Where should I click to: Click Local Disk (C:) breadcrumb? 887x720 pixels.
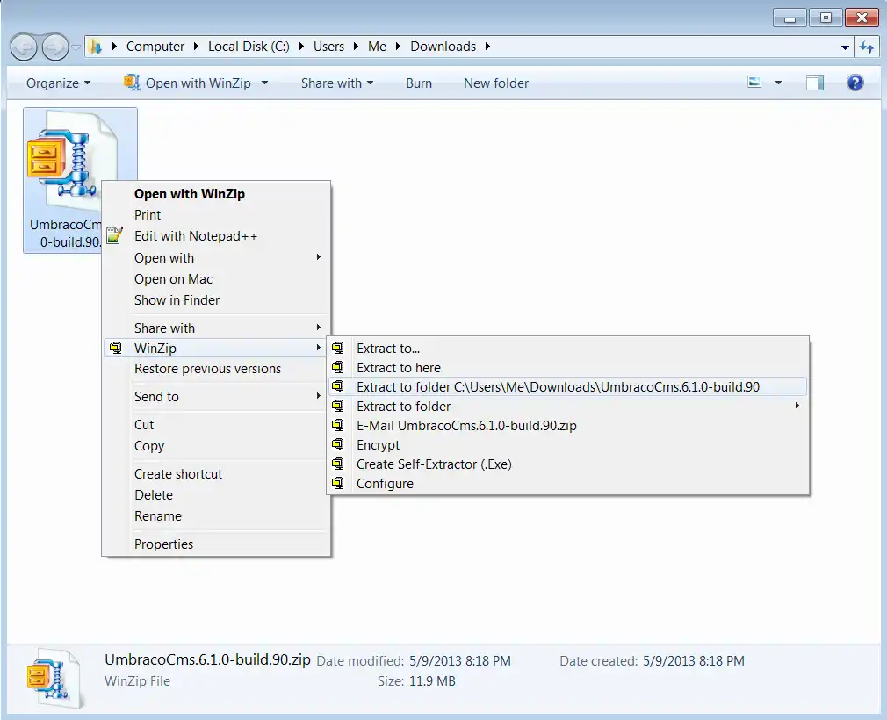coord(249,47)
